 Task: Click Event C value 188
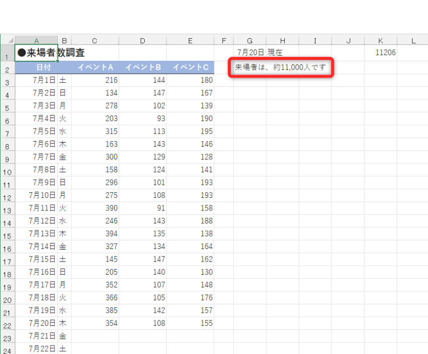(x=190, y=221)
